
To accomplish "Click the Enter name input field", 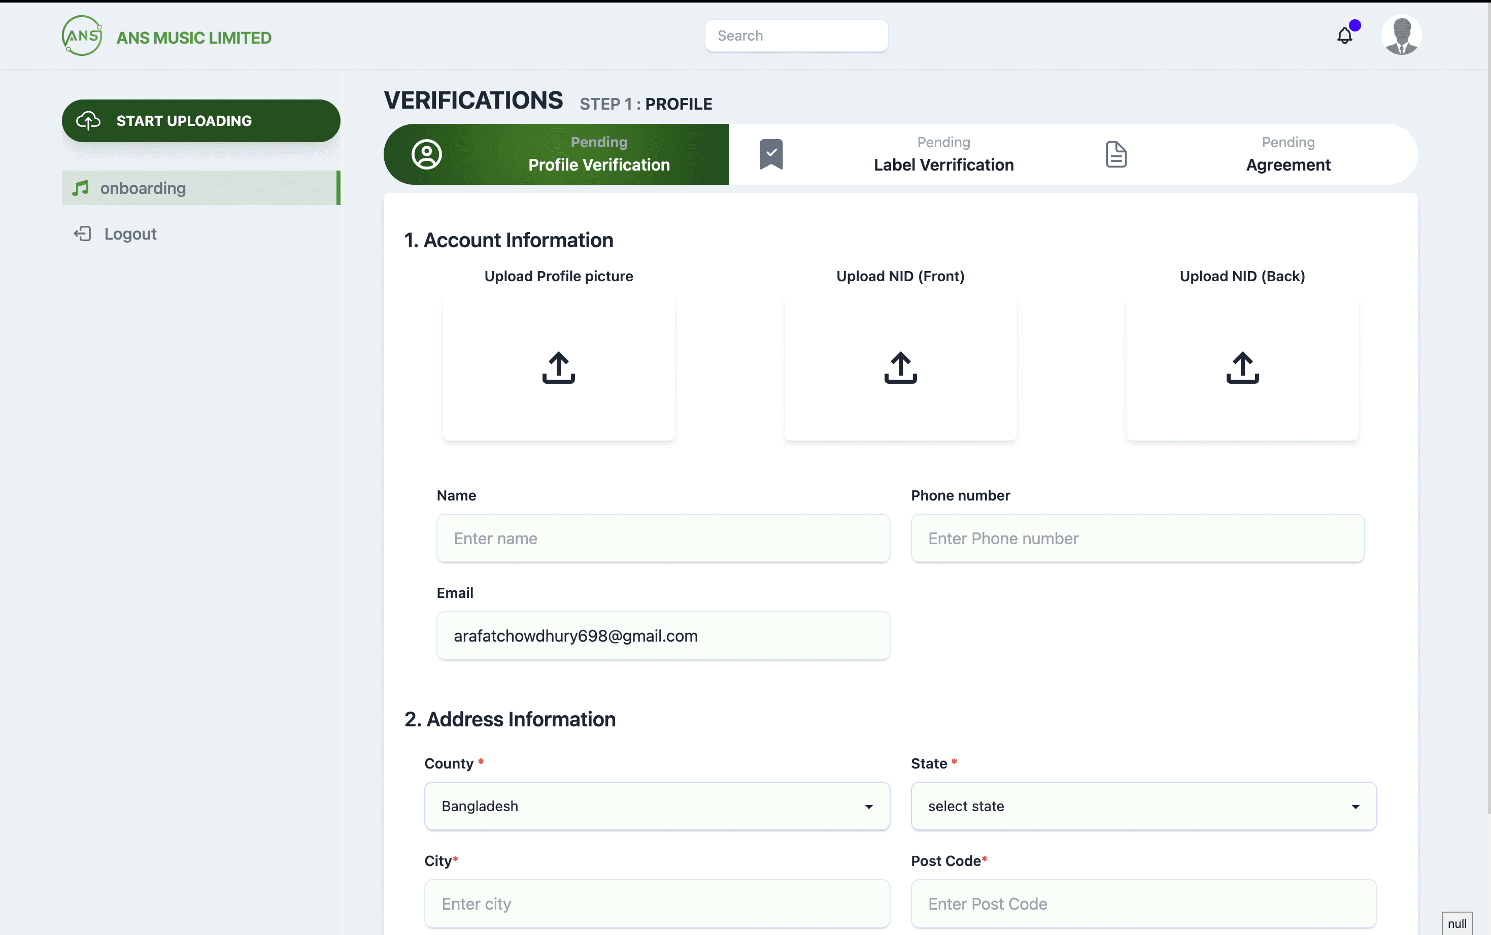I will [663, 538].
